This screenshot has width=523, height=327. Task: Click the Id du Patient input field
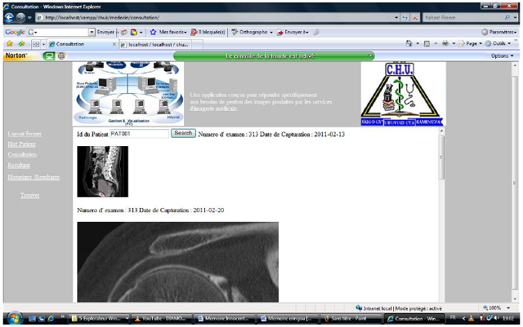[139, 134]
